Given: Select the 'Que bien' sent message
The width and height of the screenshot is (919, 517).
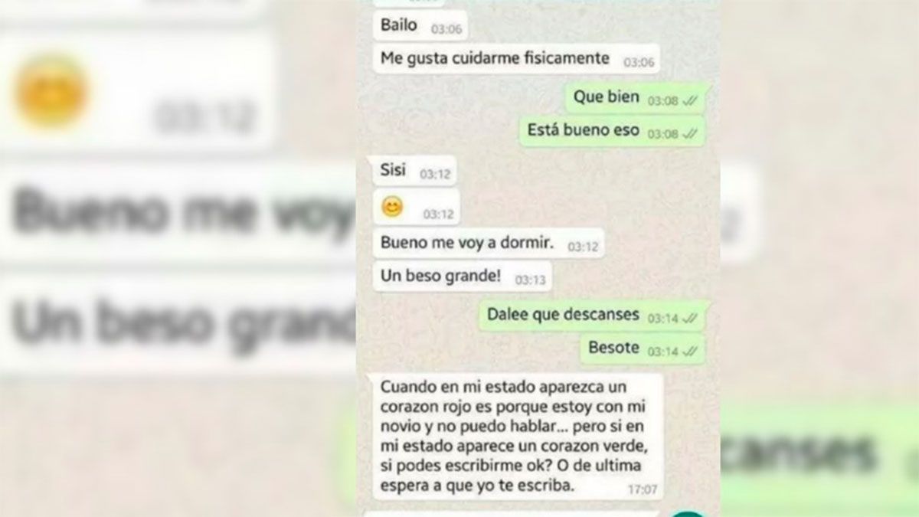Looking at the screenshot, I should pos(635,100).
